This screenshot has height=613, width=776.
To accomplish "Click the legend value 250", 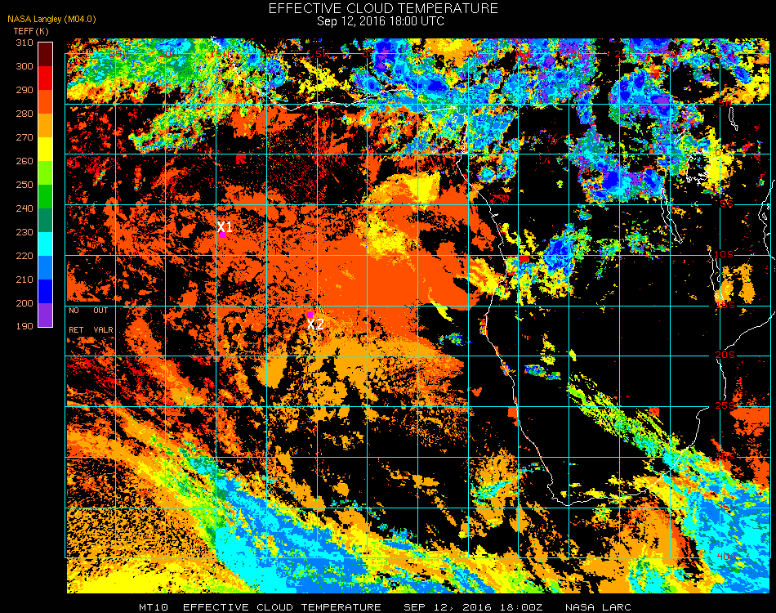I will pos(25,186).
